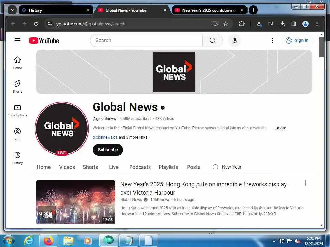This screenshot has height=247, width=330.
Task: Show and 3 more links
Action: (133, 137)
